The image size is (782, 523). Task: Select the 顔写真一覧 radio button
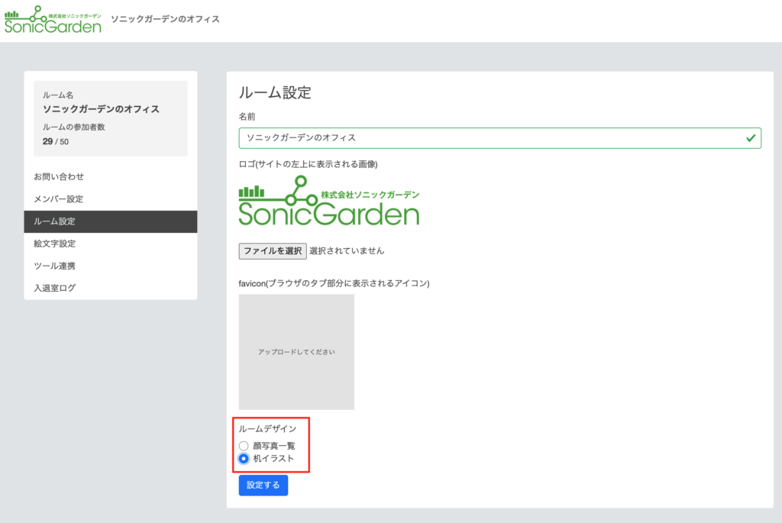(x=244, y=446)
